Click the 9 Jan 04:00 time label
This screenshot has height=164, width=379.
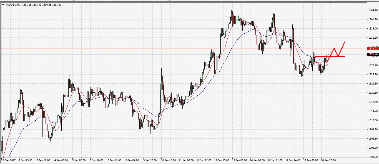coord(132,160)
